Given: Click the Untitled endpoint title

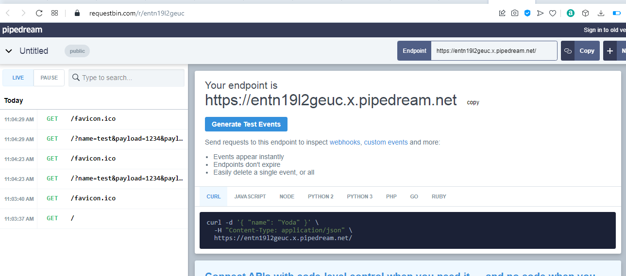Looking at the screenshot, I should [x=34, y=51].
